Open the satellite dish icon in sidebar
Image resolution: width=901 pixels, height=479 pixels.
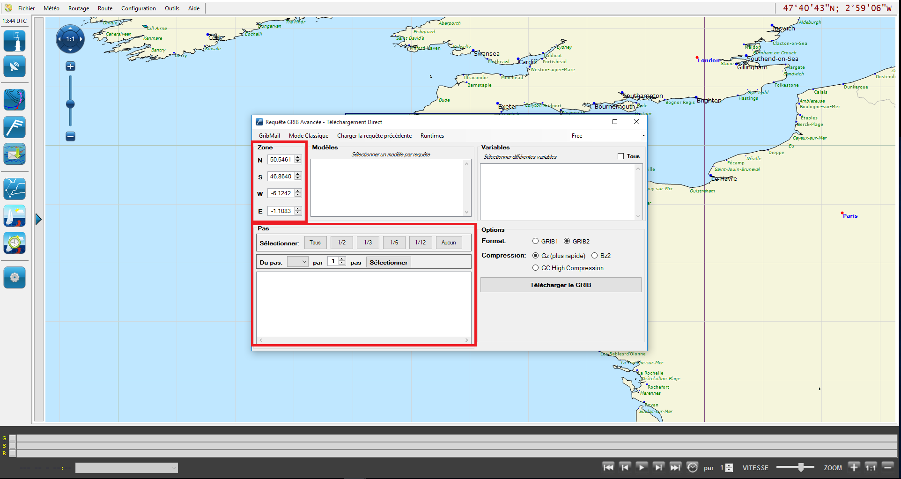15,67
